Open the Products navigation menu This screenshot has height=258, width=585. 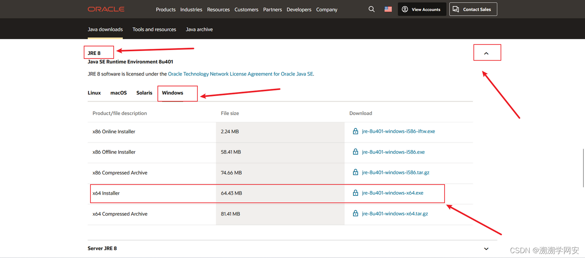click(165, 10)
